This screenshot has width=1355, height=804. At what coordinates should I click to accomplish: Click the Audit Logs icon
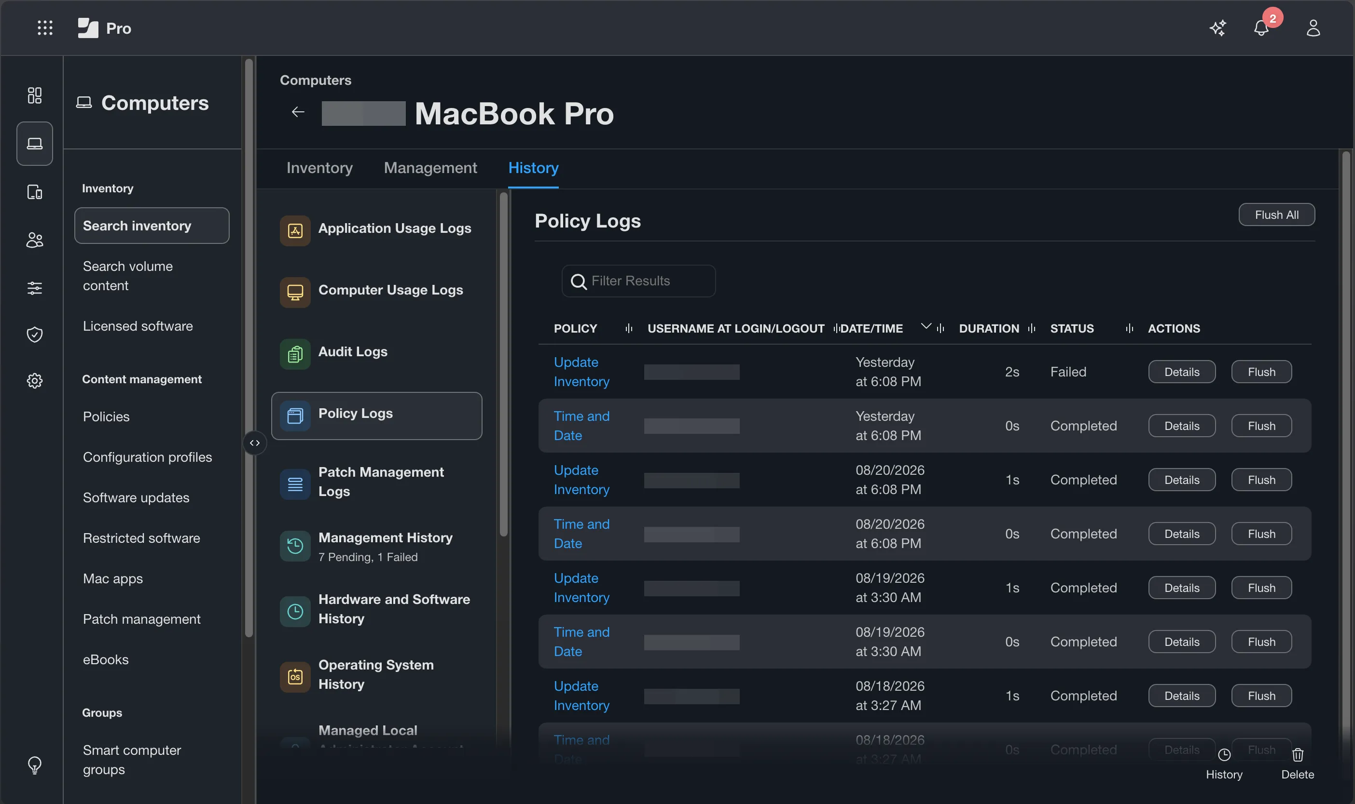(x=295, y=354)
